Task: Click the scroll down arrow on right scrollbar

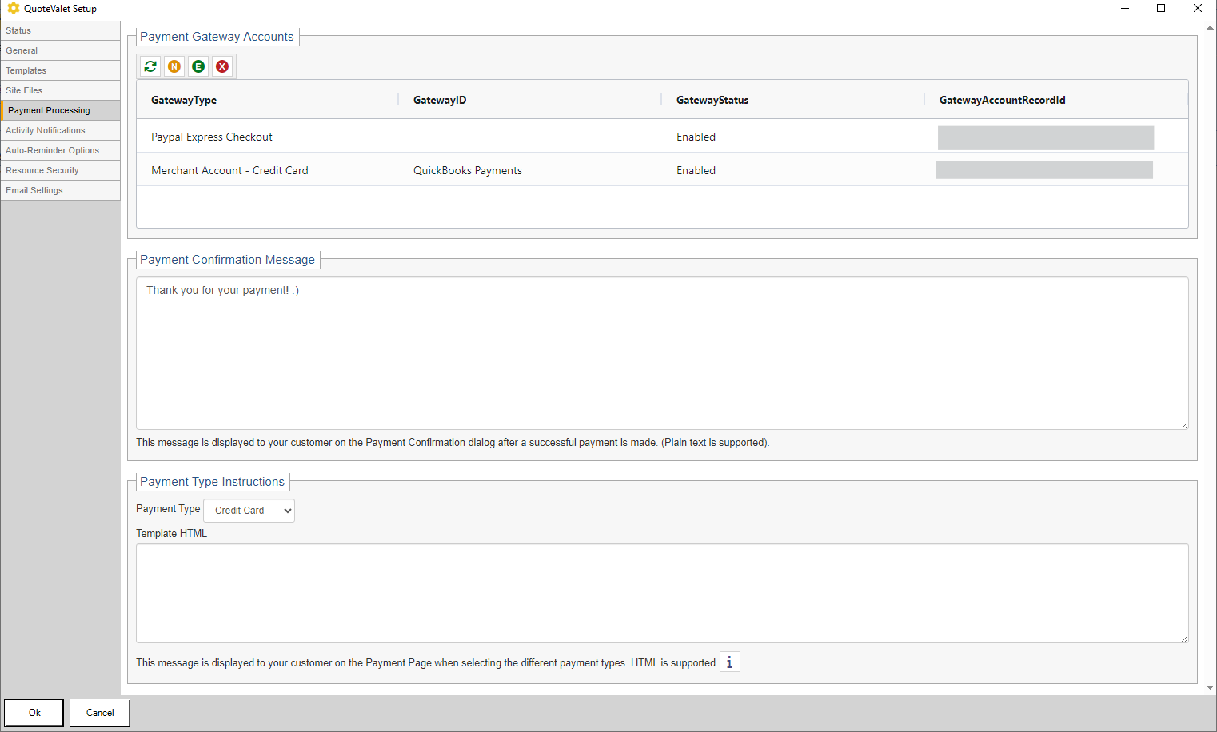Action: (x=1210, y=687)
